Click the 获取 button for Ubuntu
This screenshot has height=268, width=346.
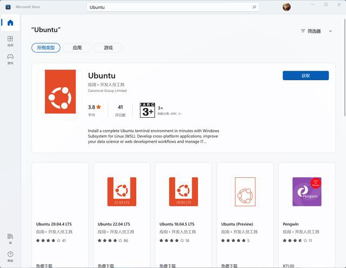(305, 76)
